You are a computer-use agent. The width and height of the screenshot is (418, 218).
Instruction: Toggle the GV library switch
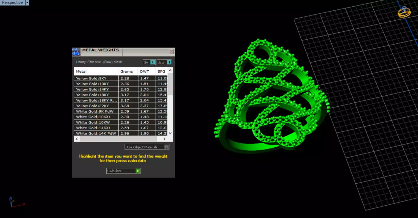point(149,62)
